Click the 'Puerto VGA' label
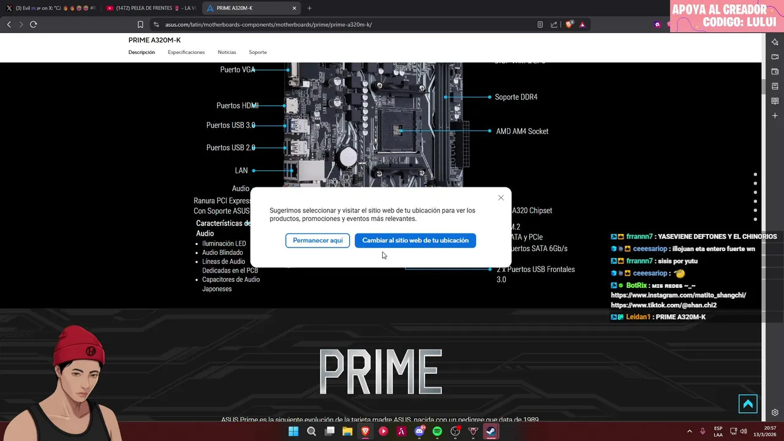Screen dimensions: 784x441 (x=238, y=70)
